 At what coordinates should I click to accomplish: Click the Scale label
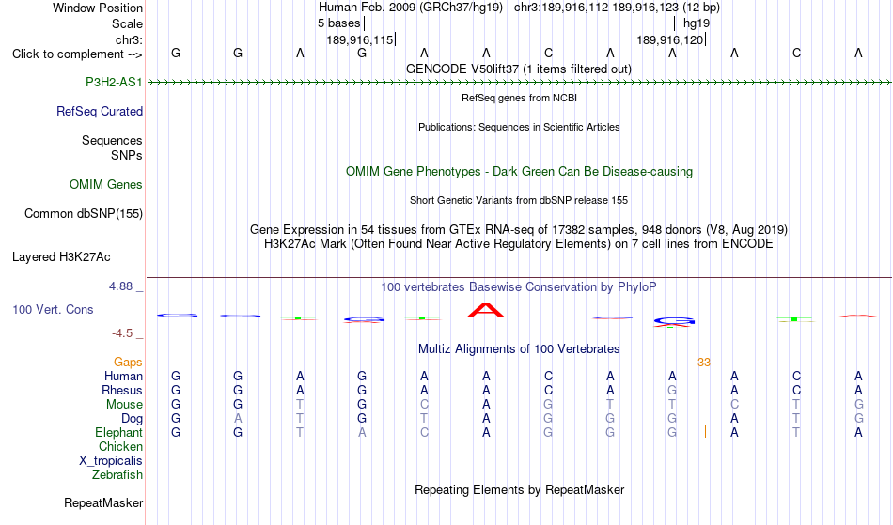point(127,23)
